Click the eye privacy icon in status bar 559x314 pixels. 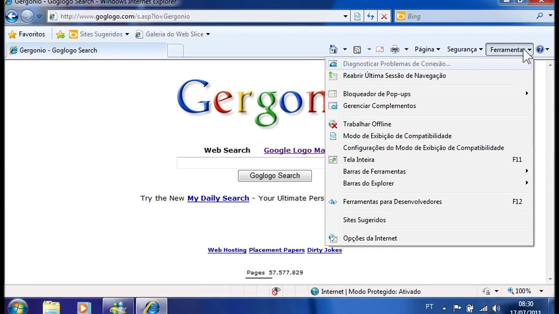coord(275,291)
